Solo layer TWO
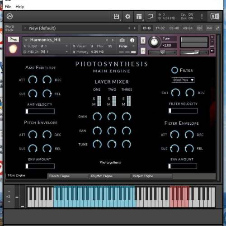The width and height of the screenshot is (226, 226). click(x=109, y=99)
